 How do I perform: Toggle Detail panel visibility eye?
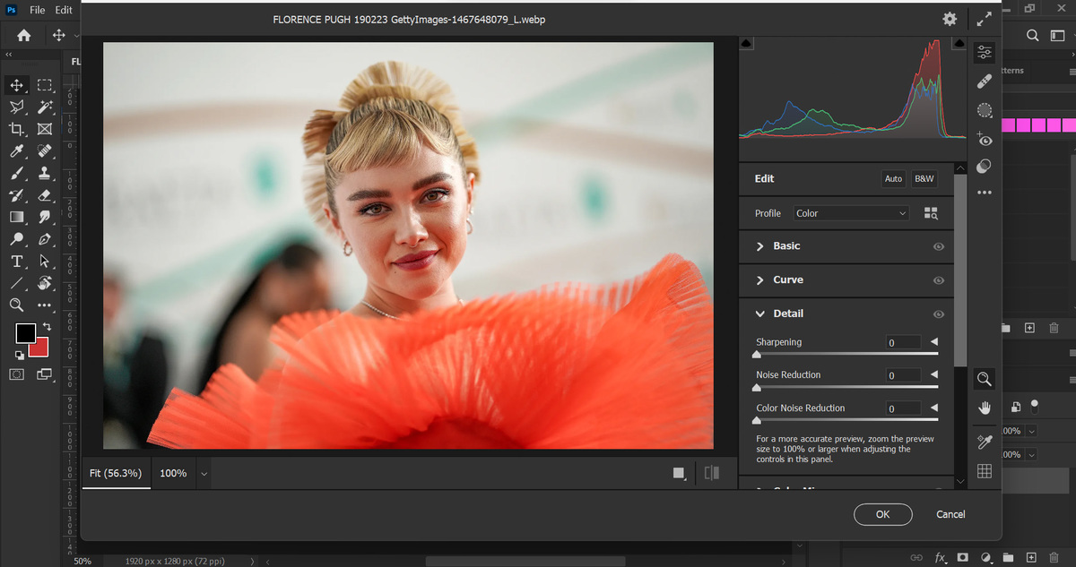tap(939, 314)
